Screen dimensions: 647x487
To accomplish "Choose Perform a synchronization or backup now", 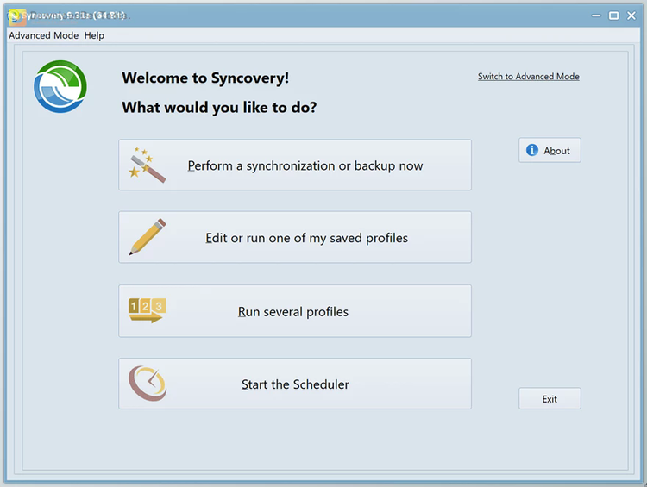I will pyautogui.click(x=305, y=165).
